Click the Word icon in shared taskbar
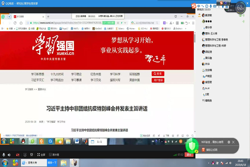This screenshot has height=167, width=250. click(x=77, y=141)
